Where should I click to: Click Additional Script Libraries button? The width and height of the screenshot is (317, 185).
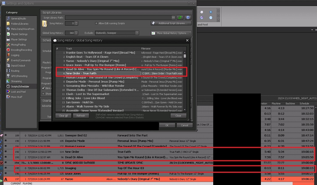click(x=171, y=23)
